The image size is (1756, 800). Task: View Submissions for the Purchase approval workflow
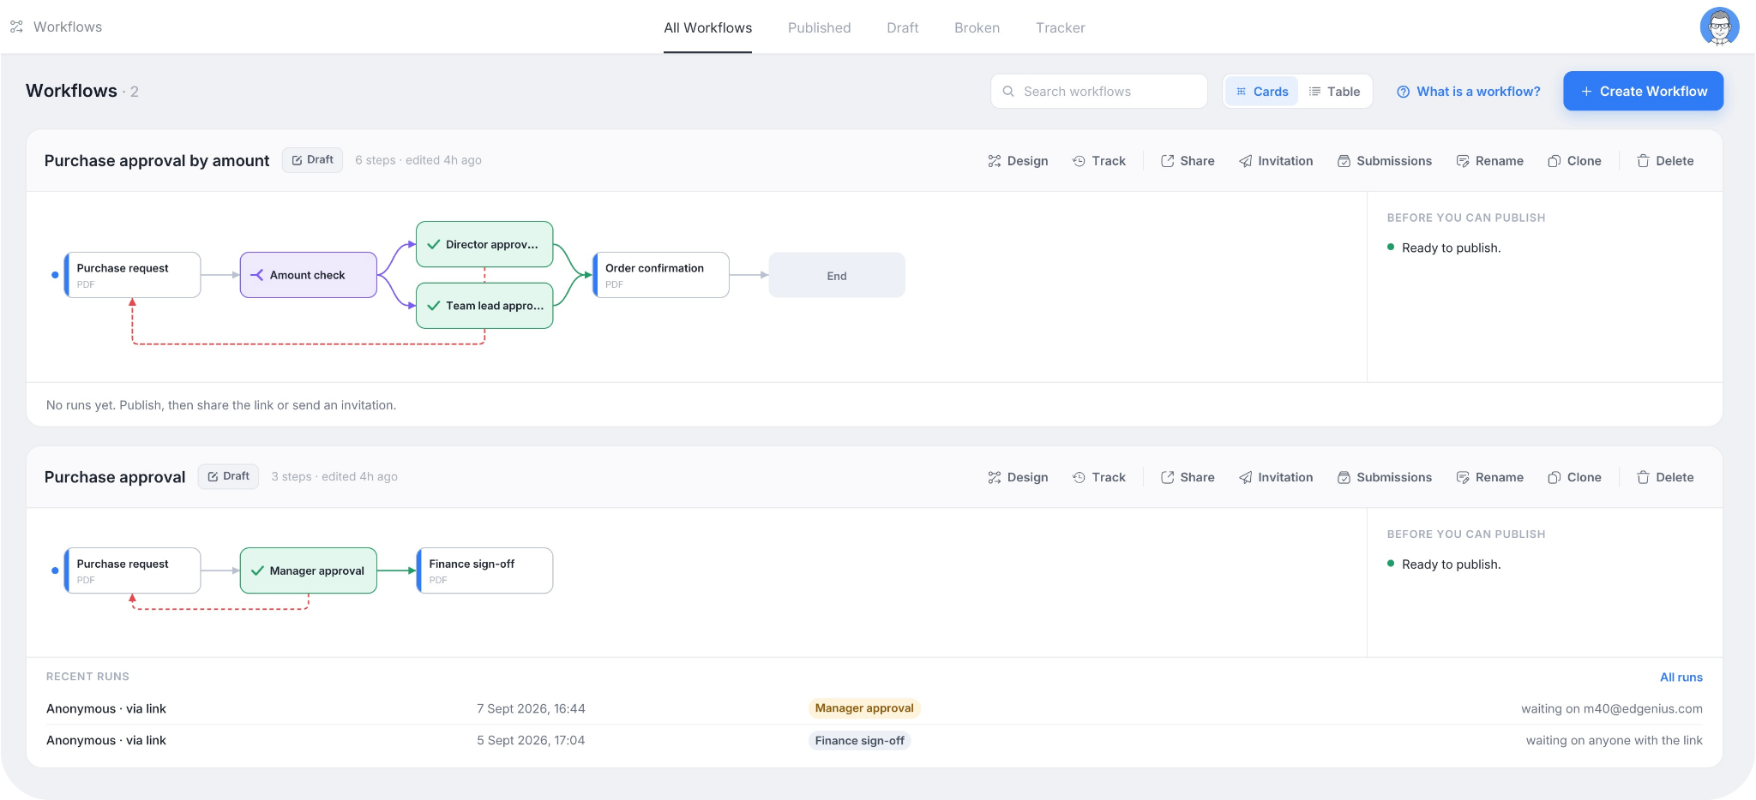click(1385, 477)
